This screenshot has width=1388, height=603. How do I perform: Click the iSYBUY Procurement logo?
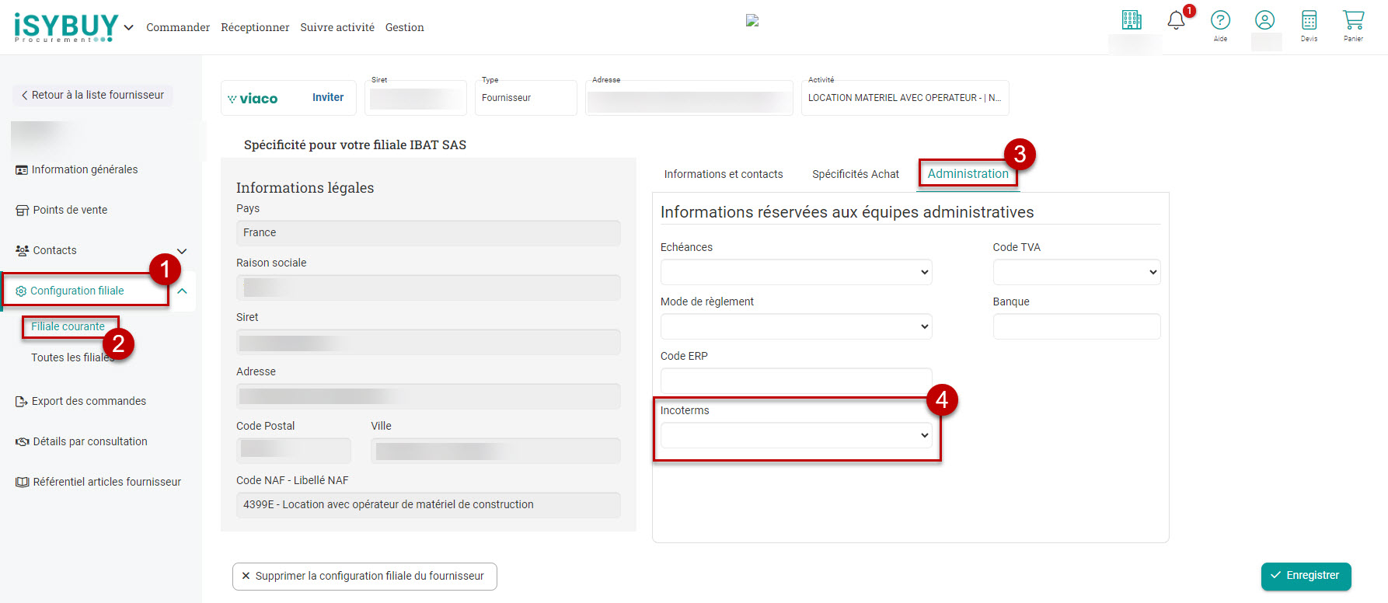click(x=66, y=27)
